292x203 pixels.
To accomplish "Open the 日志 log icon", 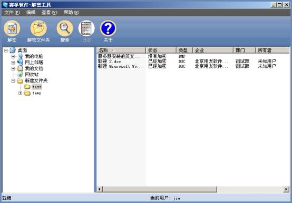I will click(86, 28).
